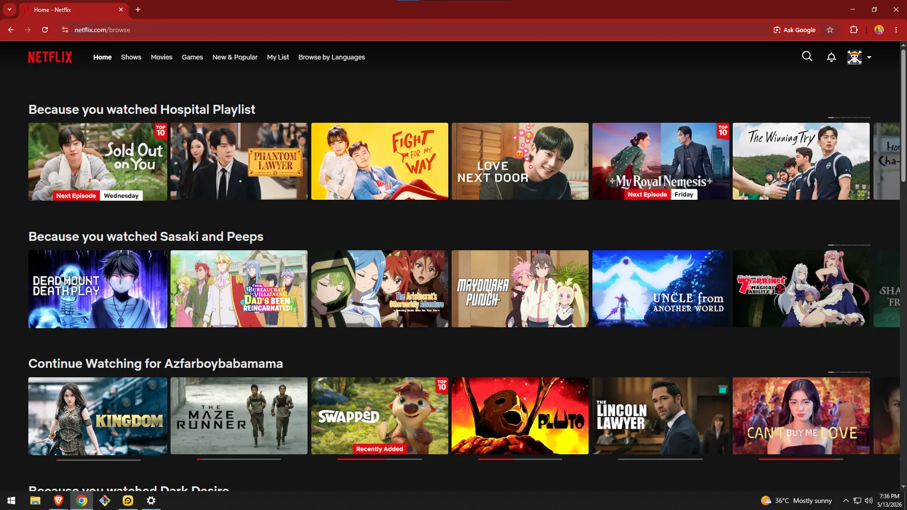
Task: Open the Dead Mount Death Play thumbnail
Action: pyautogui.click(x=98, y=289)
